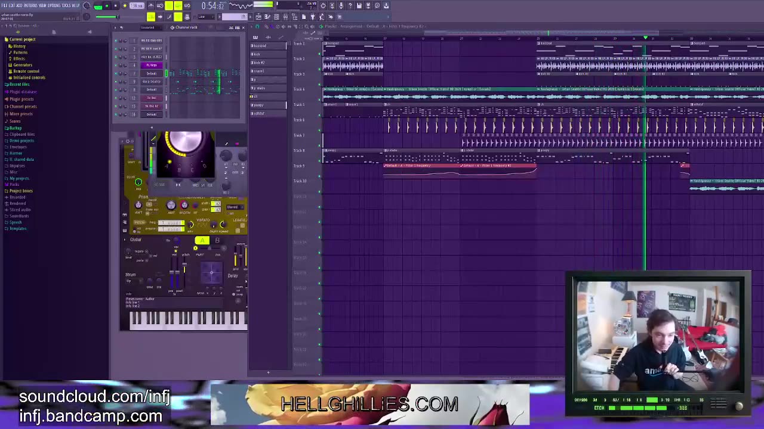Mute the 3x Osc channel 12

(x=116, y=98)
